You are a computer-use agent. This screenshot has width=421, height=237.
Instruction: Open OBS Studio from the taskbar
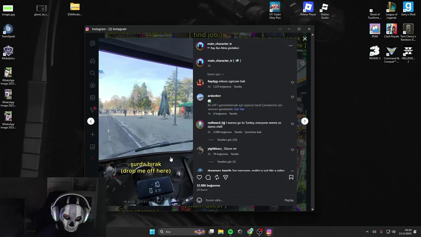click(x=260, y=232)
